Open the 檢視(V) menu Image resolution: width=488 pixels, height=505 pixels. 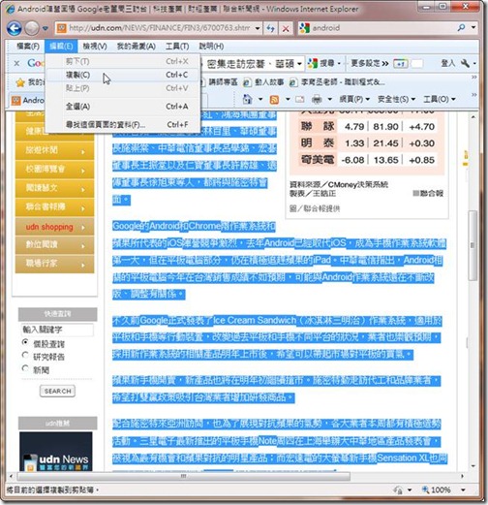pos(95,47)
